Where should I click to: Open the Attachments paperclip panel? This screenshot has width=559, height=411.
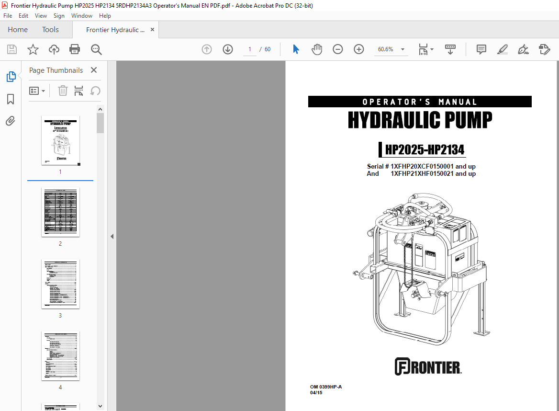coord(11,121)
